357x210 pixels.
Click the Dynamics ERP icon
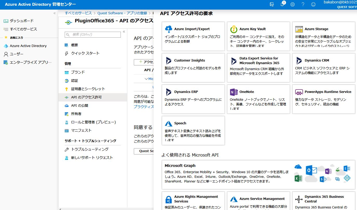coord(169,92)
